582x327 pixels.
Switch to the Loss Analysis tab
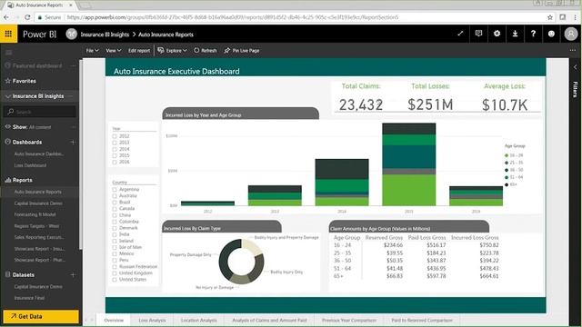(x=152, y=320)
